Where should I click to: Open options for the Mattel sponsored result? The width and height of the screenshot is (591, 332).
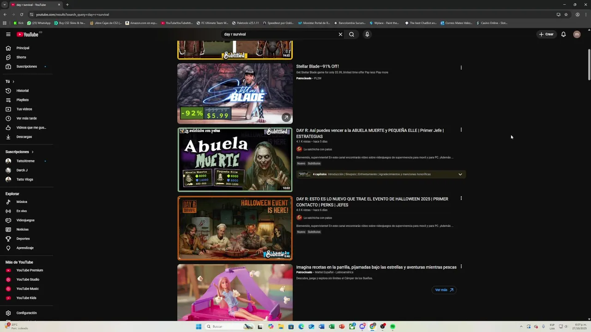[461, 267]
